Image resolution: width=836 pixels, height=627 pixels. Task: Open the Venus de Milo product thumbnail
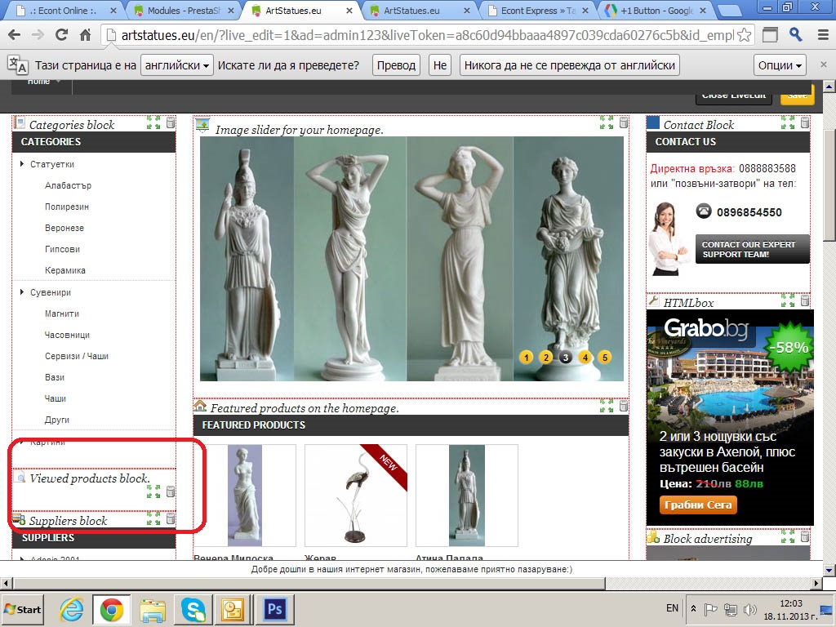[x=245, y=496]
